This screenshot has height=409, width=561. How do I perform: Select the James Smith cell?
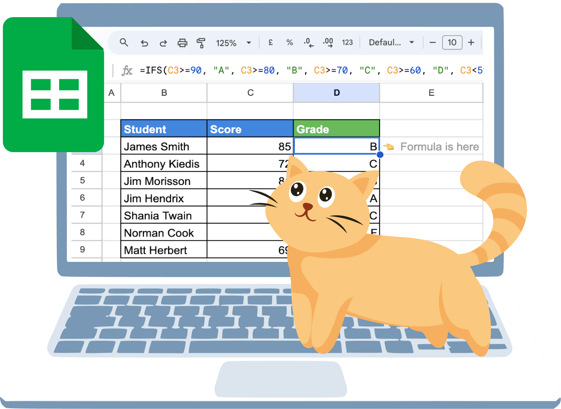point(164,146)
